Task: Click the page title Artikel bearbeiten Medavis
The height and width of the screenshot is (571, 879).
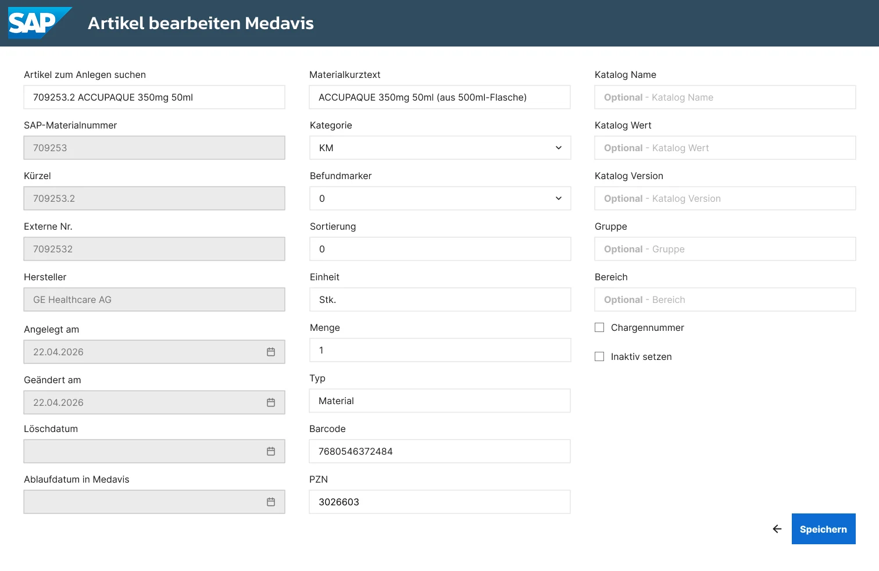Action: 201,23
